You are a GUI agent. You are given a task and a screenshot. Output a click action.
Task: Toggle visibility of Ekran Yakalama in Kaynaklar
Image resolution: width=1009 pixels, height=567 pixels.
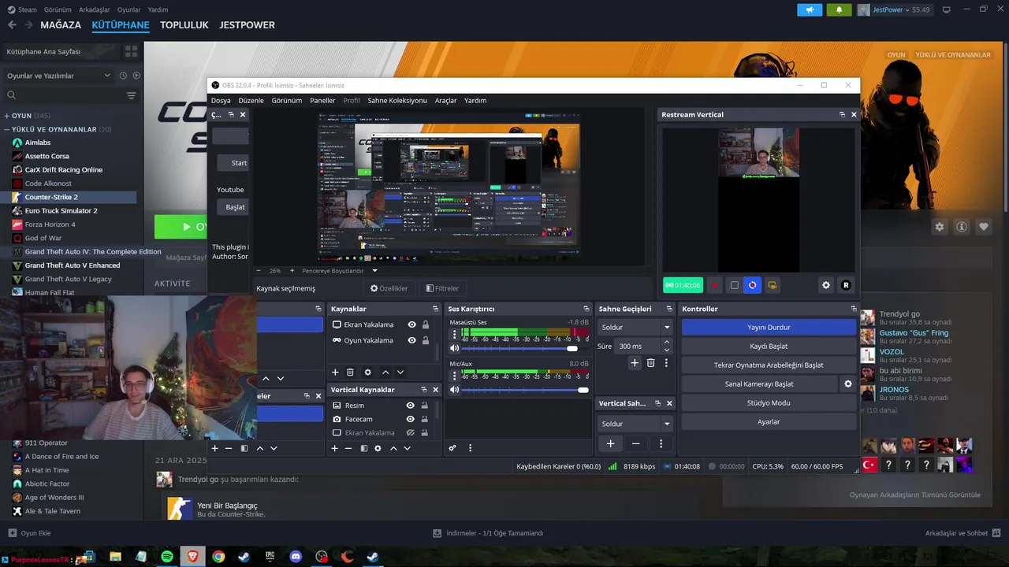click(x=411, y=324)
